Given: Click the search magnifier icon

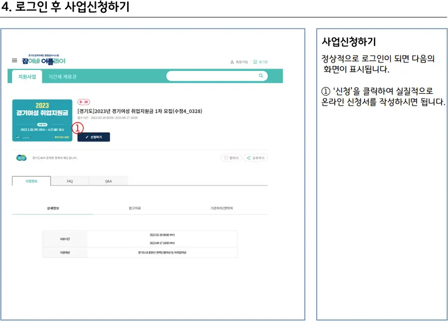Looking at the screenshot, I should point(261,76).
